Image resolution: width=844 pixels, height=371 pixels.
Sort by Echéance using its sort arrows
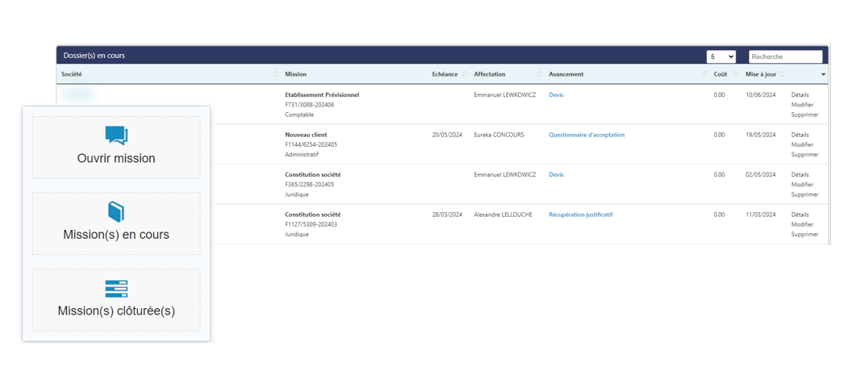(464, 75)
